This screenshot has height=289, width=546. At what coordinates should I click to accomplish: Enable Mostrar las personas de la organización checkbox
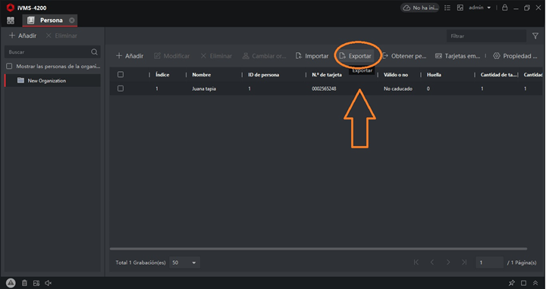[9, 66]
